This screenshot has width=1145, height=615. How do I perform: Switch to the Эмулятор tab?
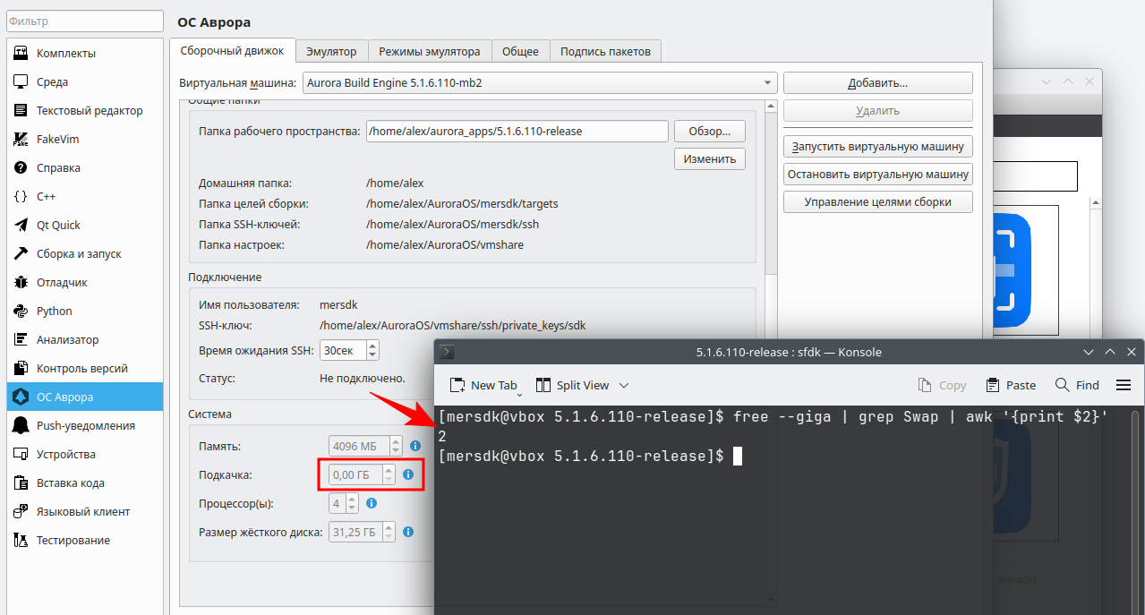(x=330, y=51)
